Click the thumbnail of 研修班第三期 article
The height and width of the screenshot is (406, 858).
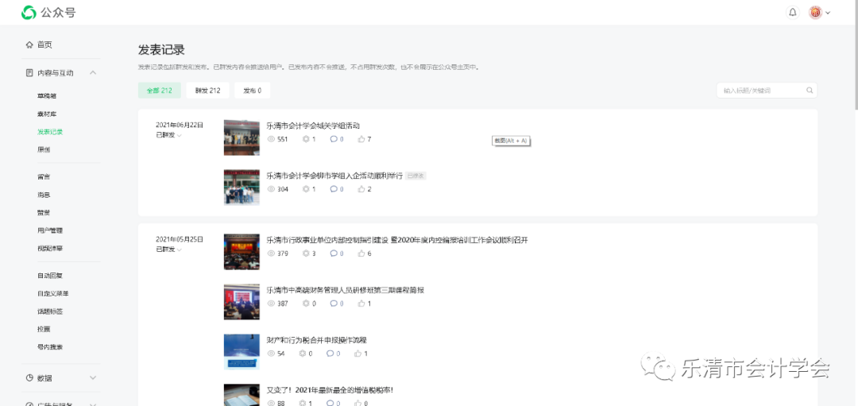[242, 302]
